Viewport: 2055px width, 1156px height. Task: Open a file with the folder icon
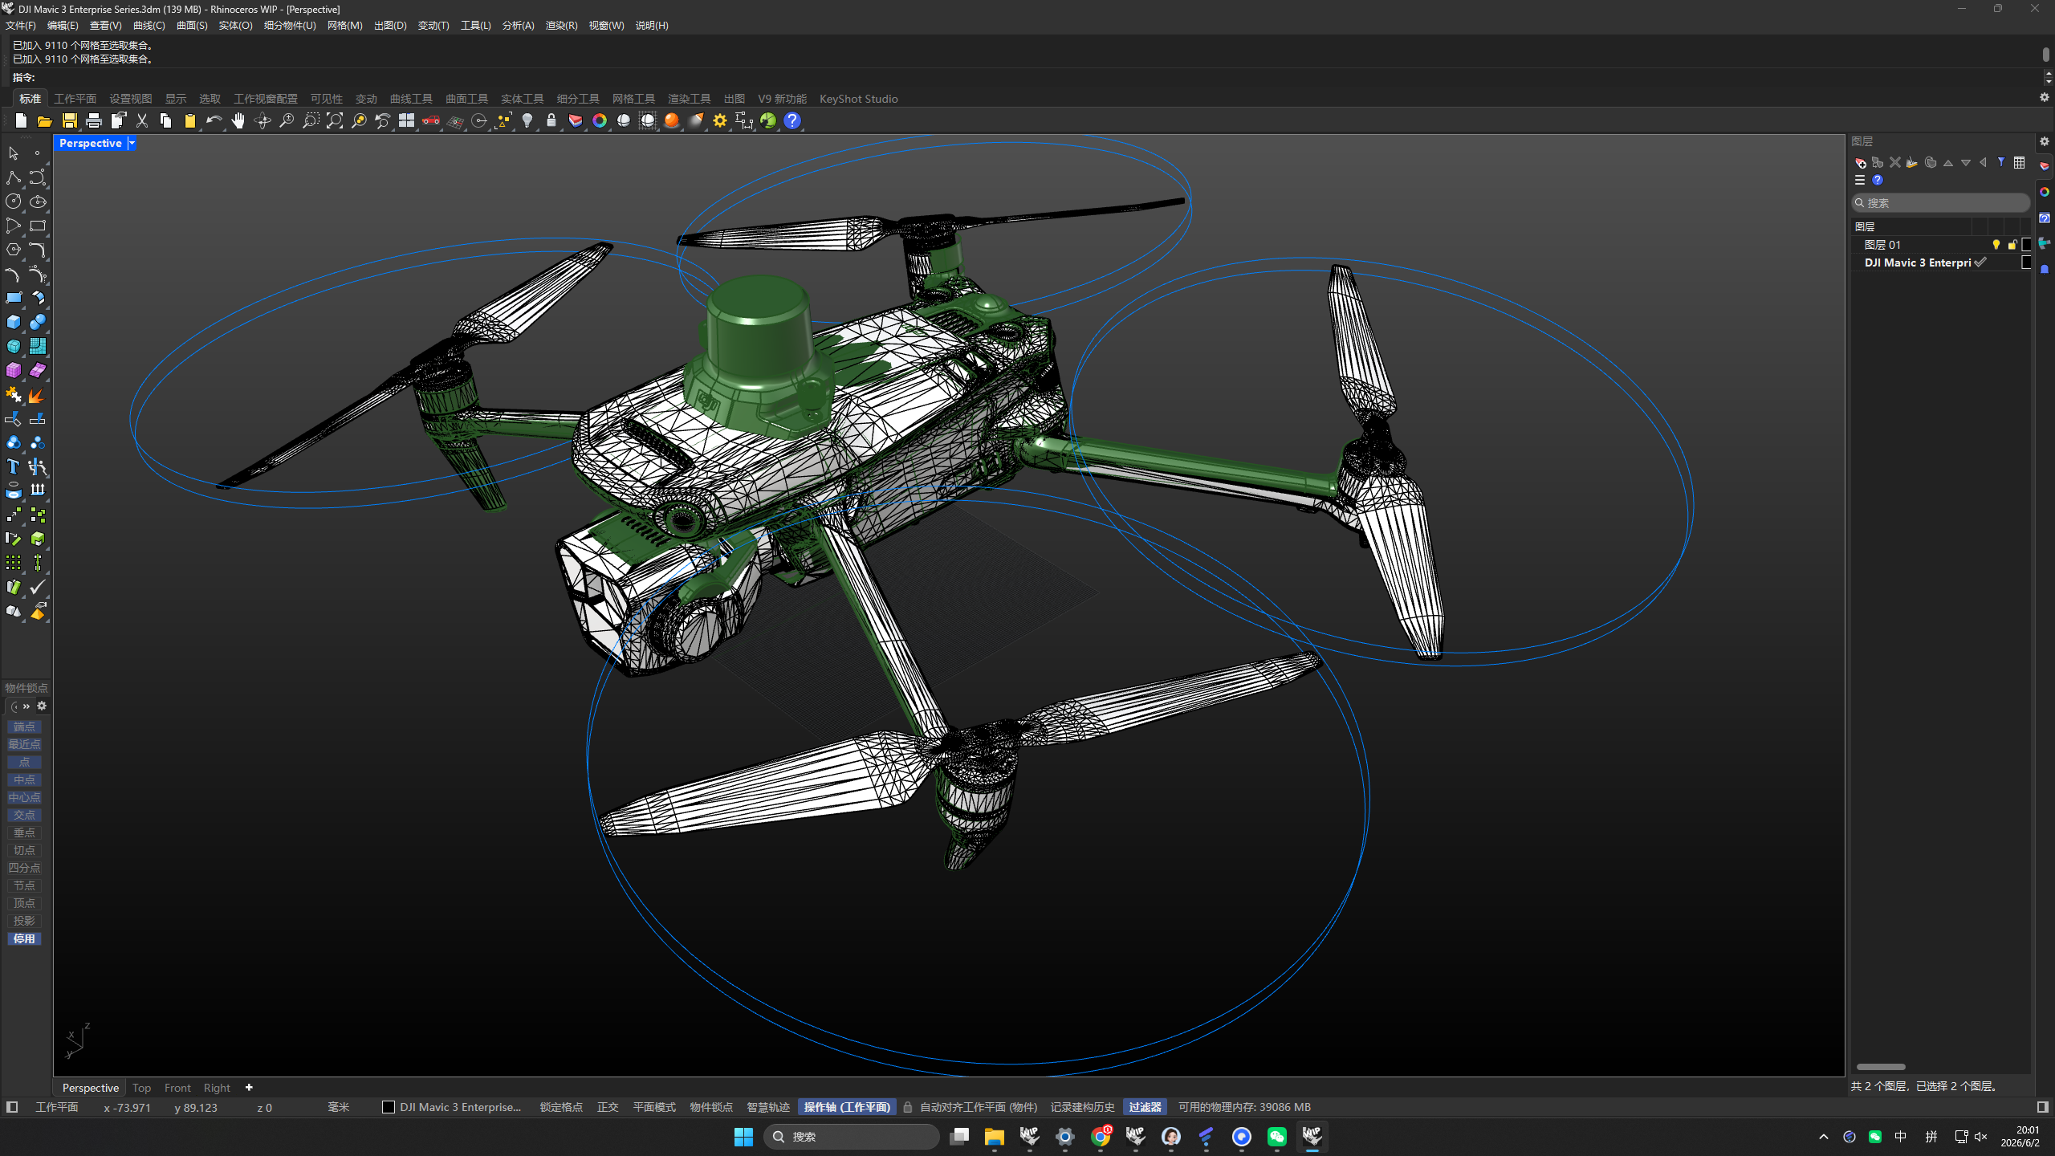tap(45, 120)
